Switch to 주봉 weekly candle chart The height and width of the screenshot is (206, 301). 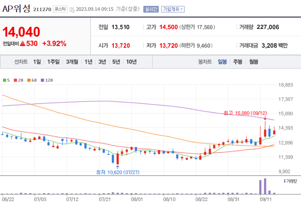[x=238, y=62]
